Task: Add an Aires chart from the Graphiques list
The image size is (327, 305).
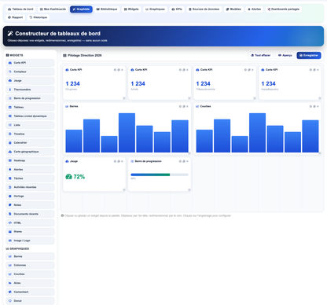Action: [x=30, y=283]
